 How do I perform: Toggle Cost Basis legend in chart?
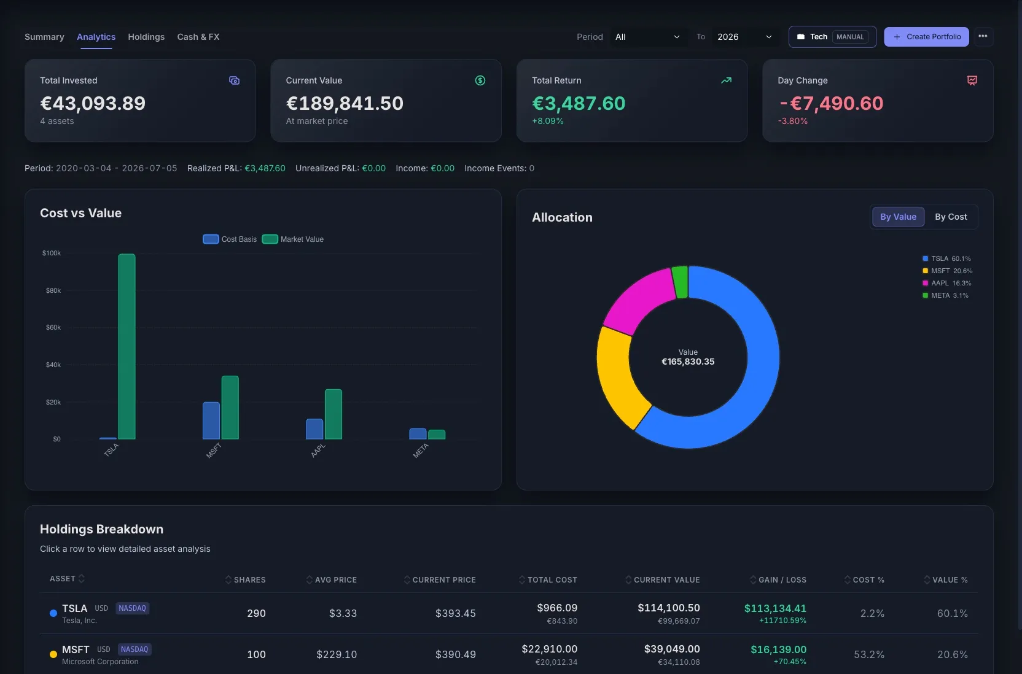tap(230, 239)
